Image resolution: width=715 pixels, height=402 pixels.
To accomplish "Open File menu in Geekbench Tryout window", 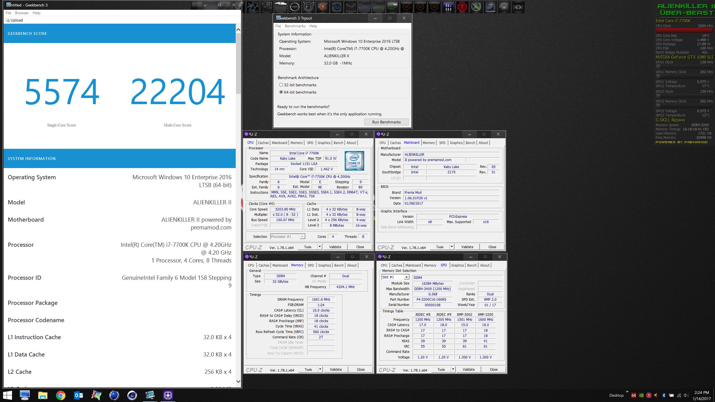I will [278, 26].
